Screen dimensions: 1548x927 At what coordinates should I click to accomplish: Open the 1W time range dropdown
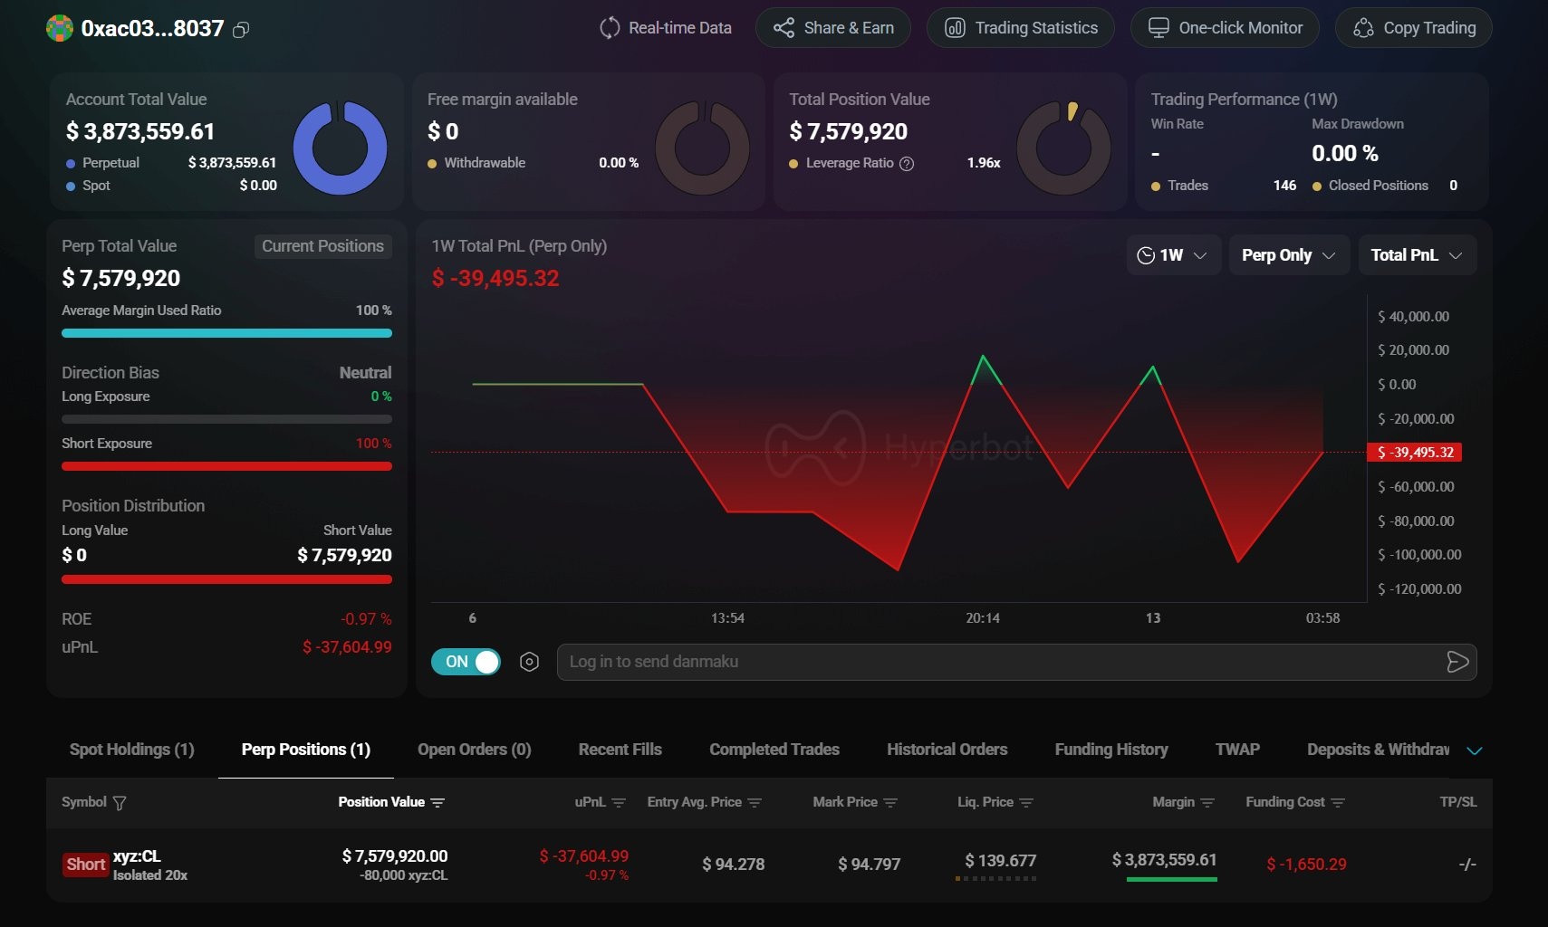coord(1173,255)
